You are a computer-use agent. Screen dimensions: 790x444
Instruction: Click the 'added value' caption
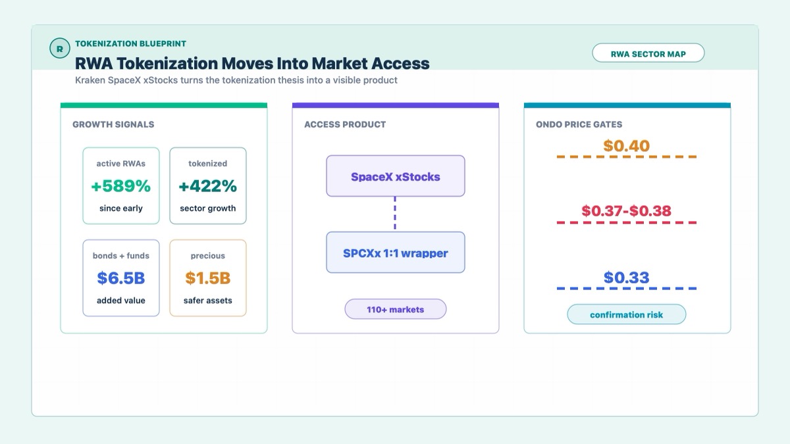click(121, 301)
